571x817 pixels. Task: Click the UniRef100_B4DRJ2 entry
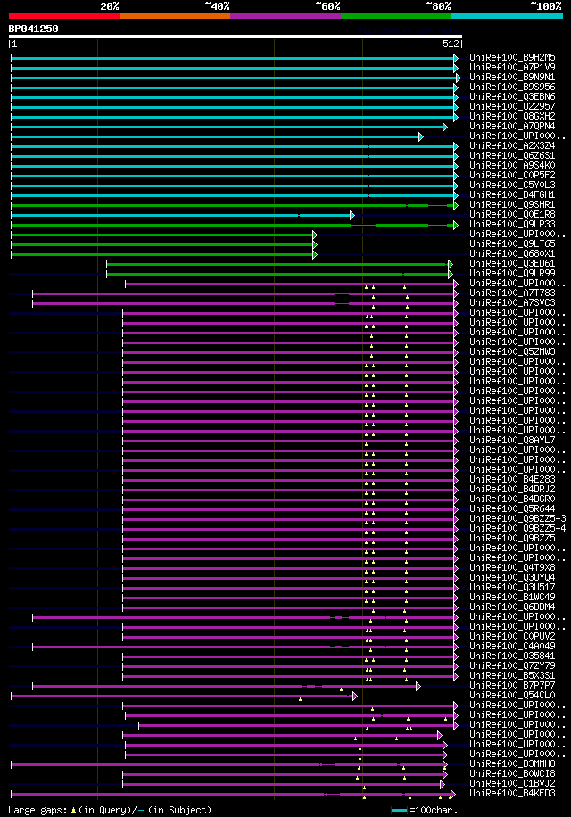point(512,490)
